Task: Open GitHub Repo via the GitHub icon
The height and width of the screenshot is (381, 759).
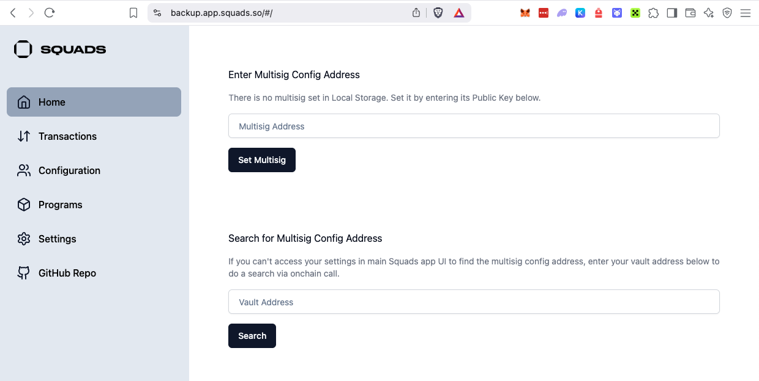Action: pos(24,273)
